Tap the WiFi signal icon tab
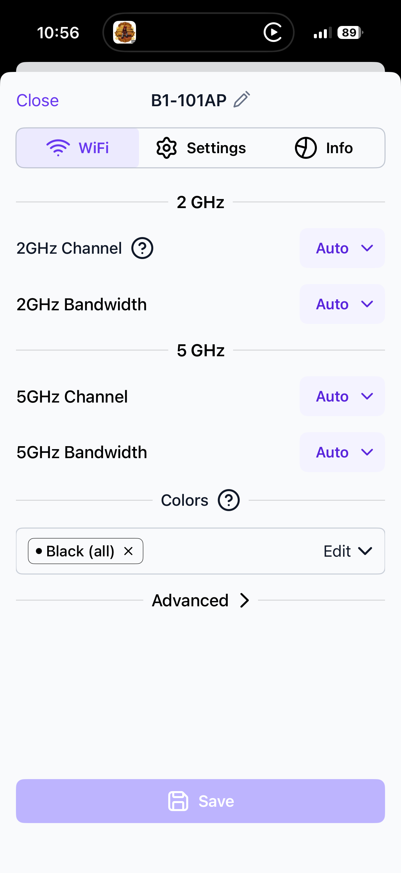 [58, 148]
